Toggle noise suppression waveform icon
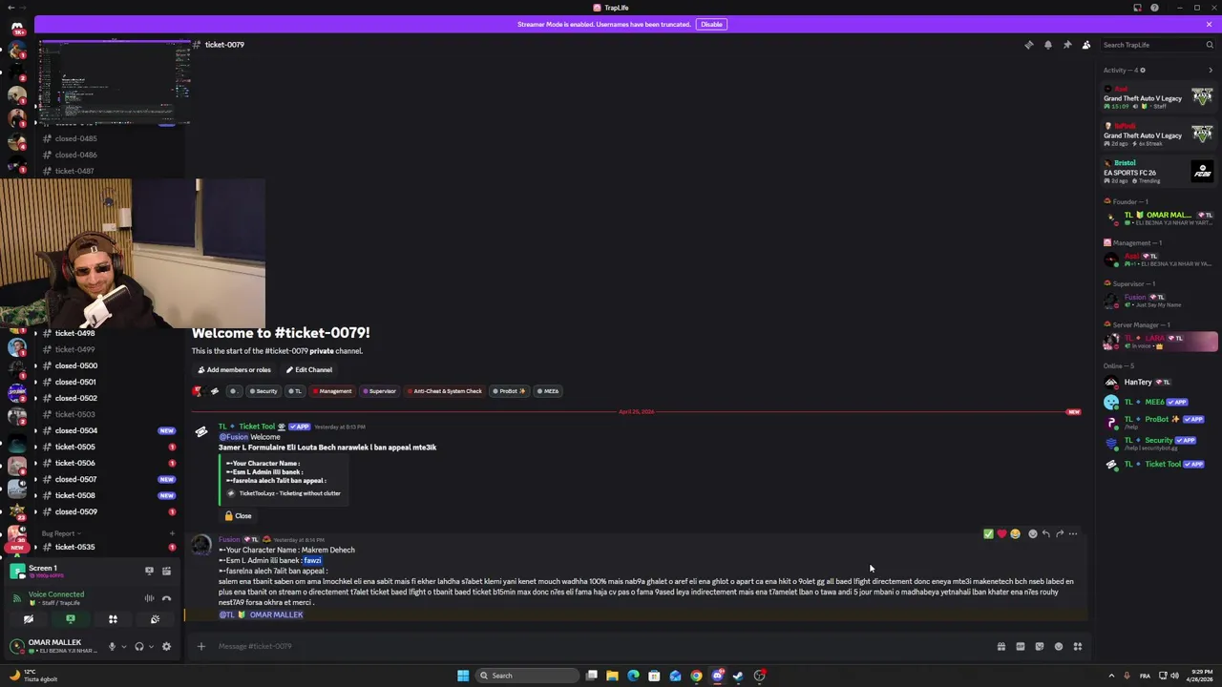This screenshot has height=687, width=1222. tap(149, 598)
